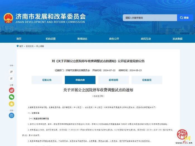Screen dimensions: 195x146
Task: Open 首页 in navigation bar
Action: (19, 39)
